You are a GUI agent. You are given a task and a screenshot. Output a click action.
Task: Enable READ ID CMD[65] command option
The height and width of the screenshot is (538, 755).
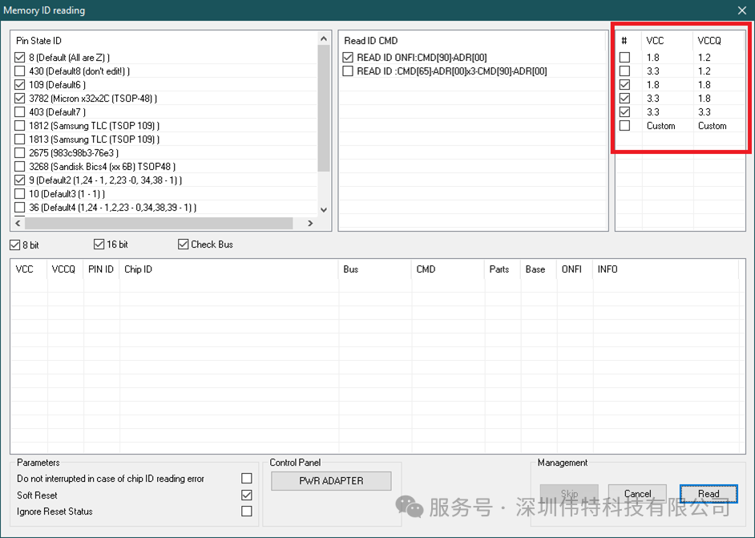point(348,71)
